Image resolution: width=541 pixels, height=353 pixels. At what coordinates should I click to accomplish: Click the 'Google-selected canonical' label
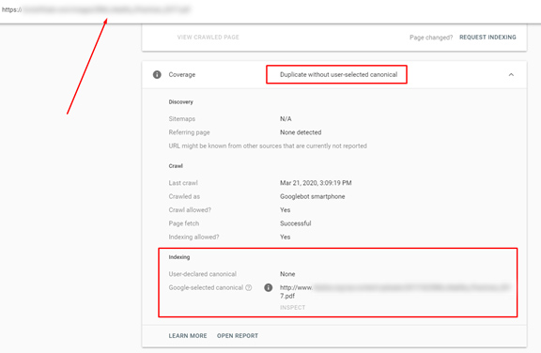click(206, 287)
